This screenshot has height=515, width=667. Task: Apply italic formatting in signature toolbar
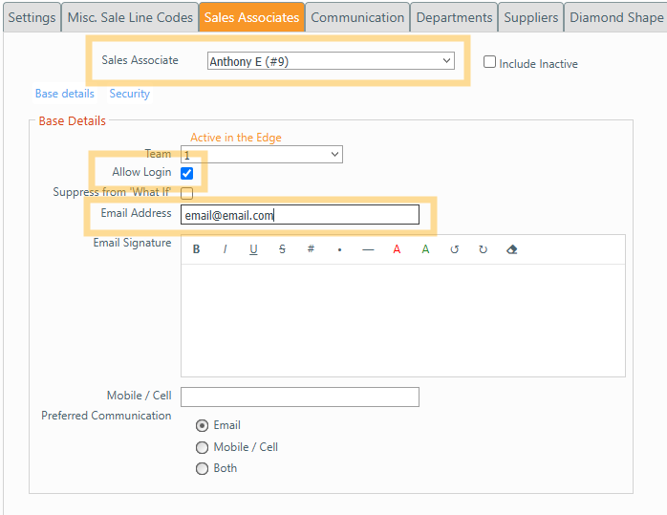pyautogui.click(x=226, y=250)
